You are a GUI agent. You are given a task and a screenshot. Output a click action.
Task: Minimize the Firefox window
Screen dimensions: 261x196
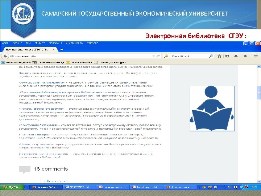pos(245,44)
